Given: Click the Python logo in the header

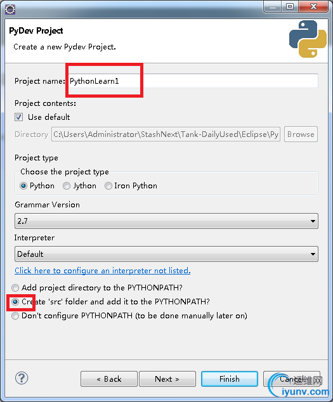Looking at the screenshot, I should pos(308,39).
